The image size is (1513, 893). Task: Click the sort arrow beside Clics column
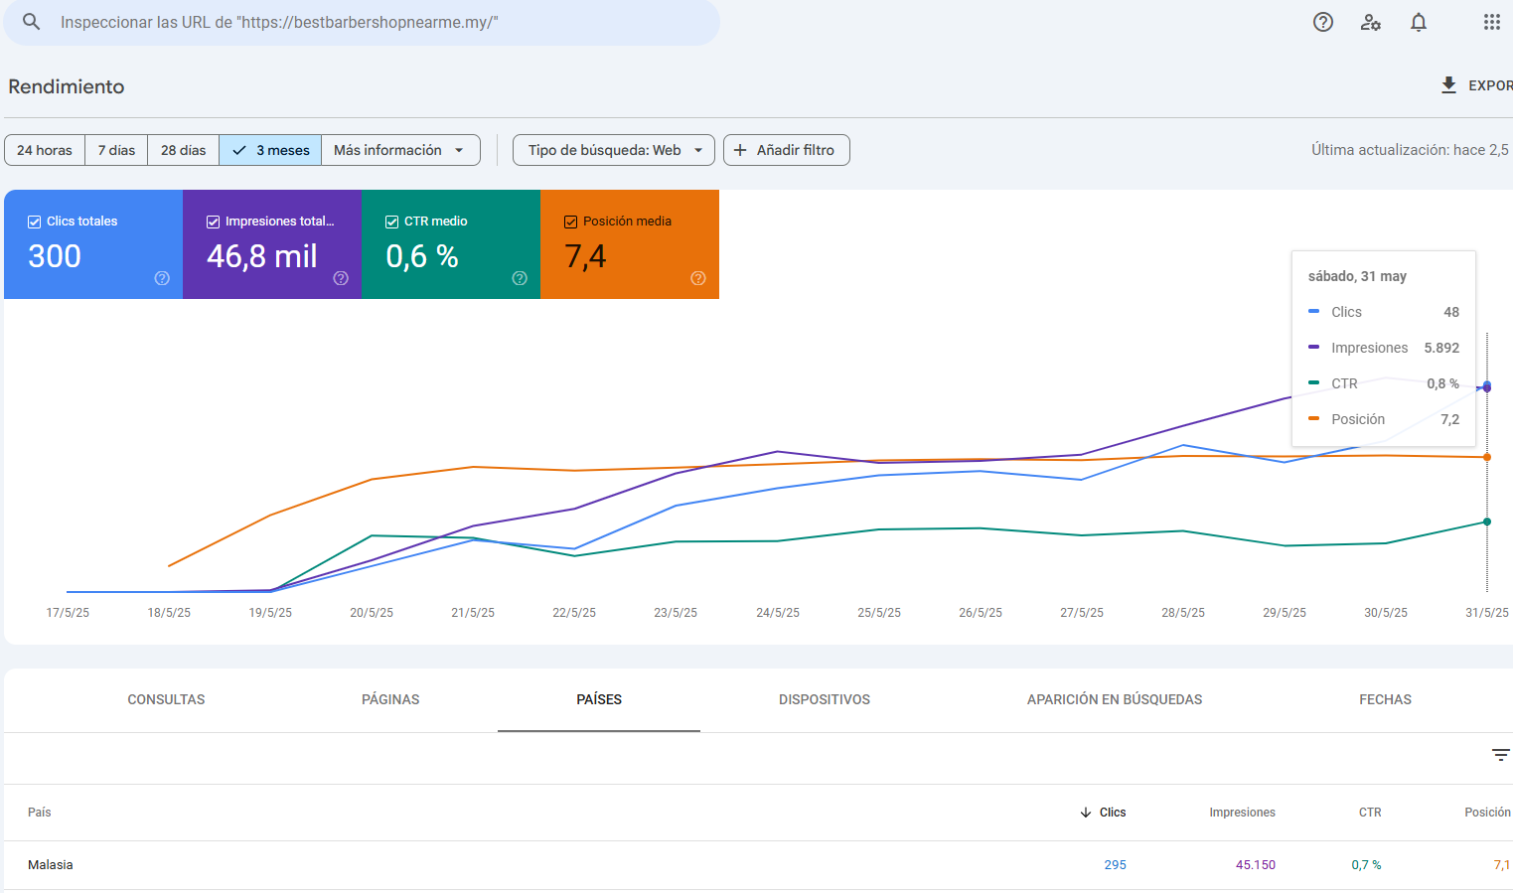point(1086,813)
